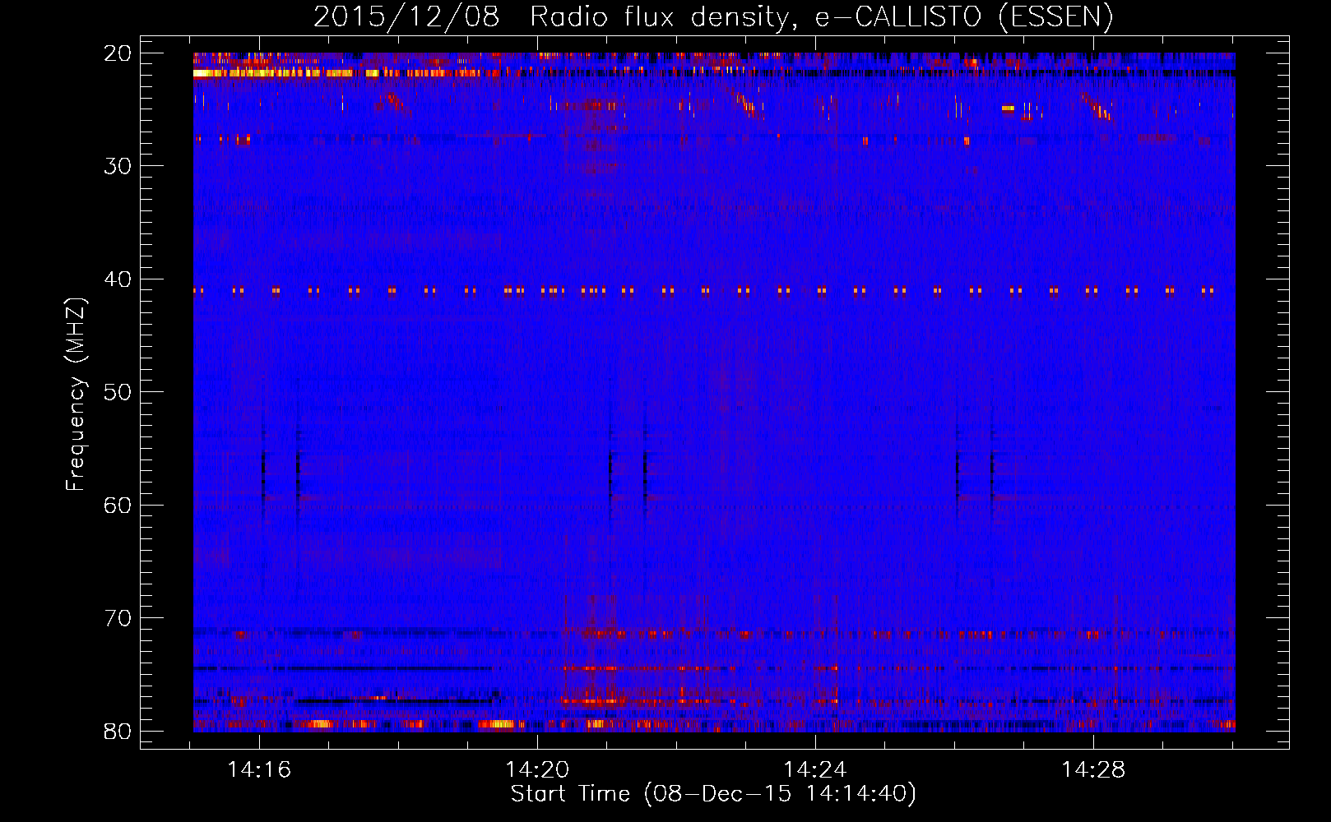Click the 'Frequency (MHZ)' y-axis label
Screen dimensions: 1331x822
pyautogui.click(x=75, y=395)
